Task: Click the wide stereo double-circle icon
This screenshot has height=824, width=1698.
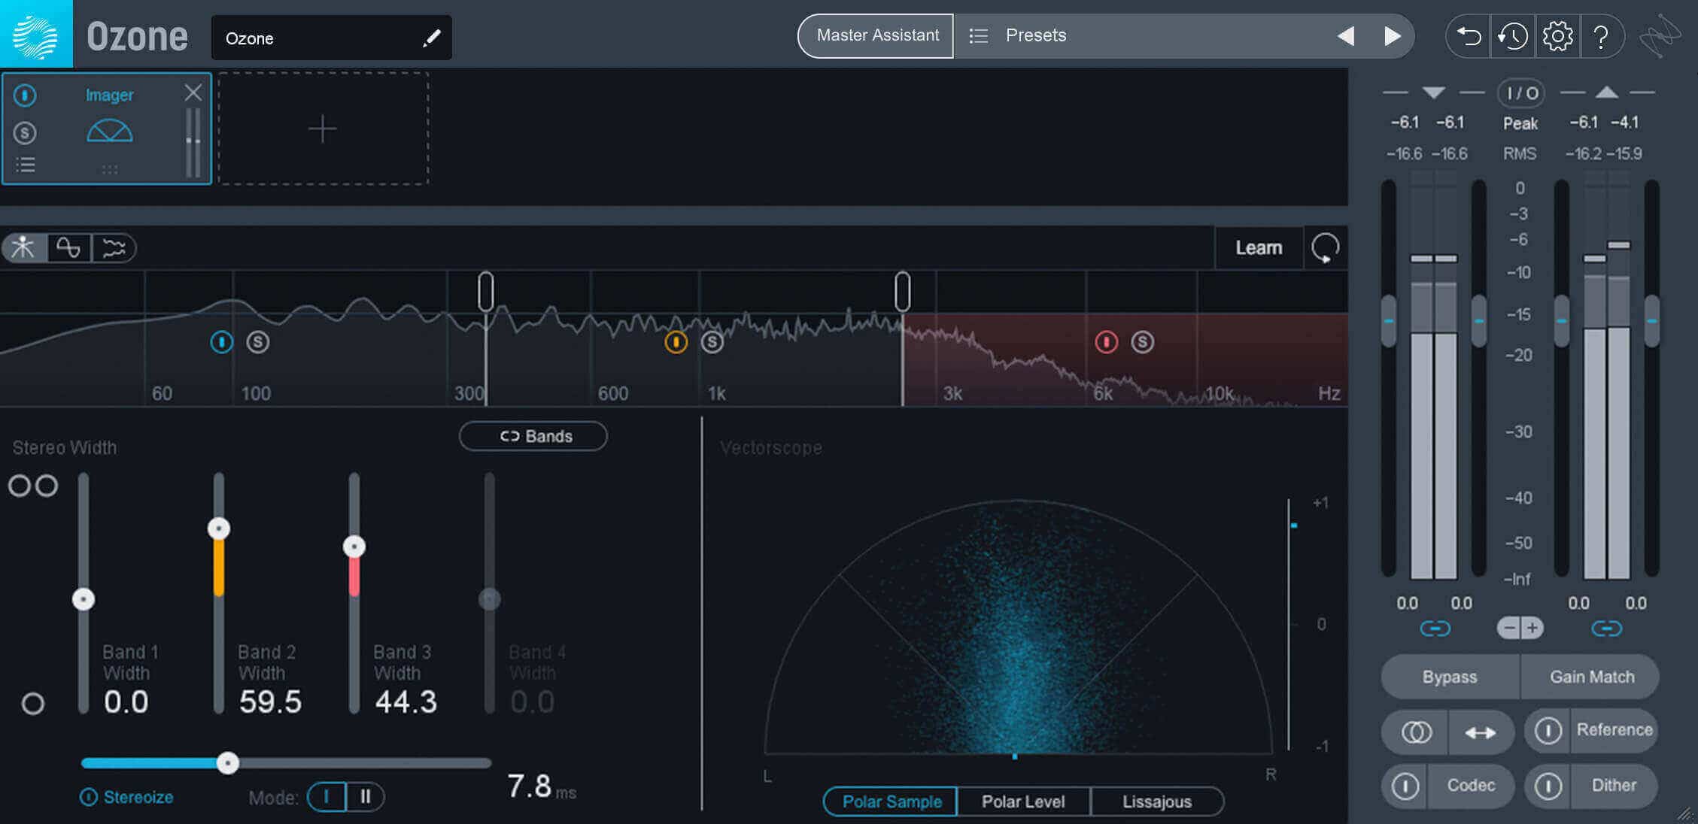Action: click(x=33, y=486)
